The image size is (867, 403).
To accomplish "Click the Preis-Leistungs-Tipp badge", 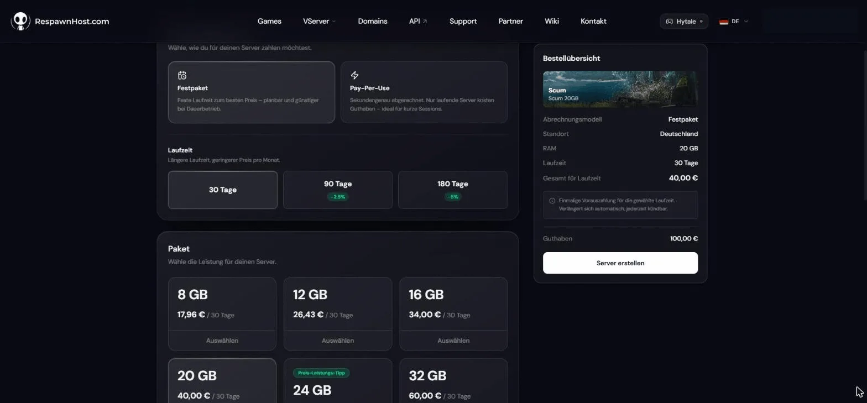I will 321,373.
